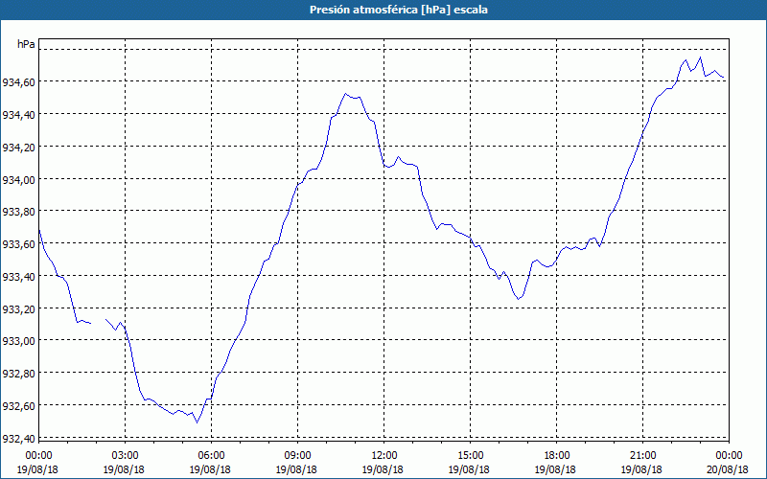
Task: Select the 933,60 y-axis label
Action: tap(18, 243)
